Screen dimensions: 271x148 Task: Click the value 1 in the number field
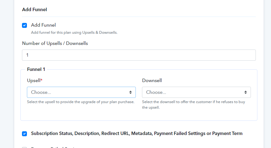tap(27, 55)
